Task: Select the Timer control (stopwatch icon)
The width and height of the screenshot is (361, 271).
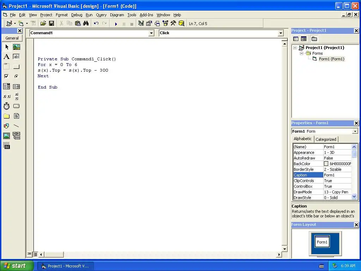Action: (7, 106)
